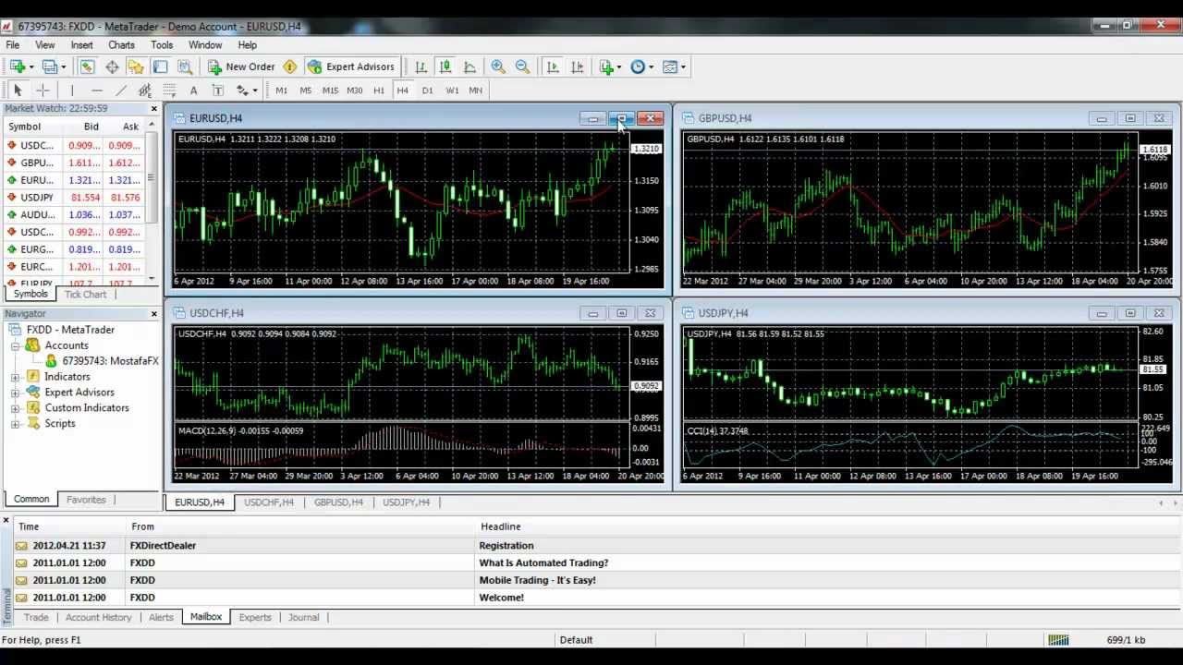Select the cursor arrow tool

(18, 90)
